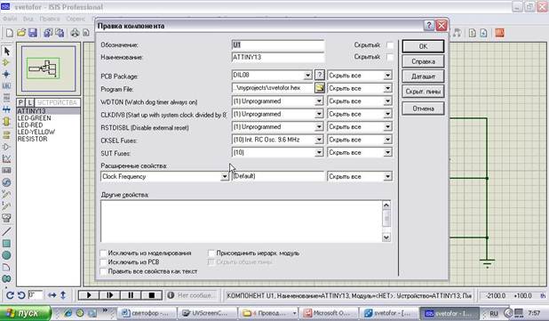Start simulation with the Play button
This screenshot has height=321, width=549.
click(x=89, y=295)
